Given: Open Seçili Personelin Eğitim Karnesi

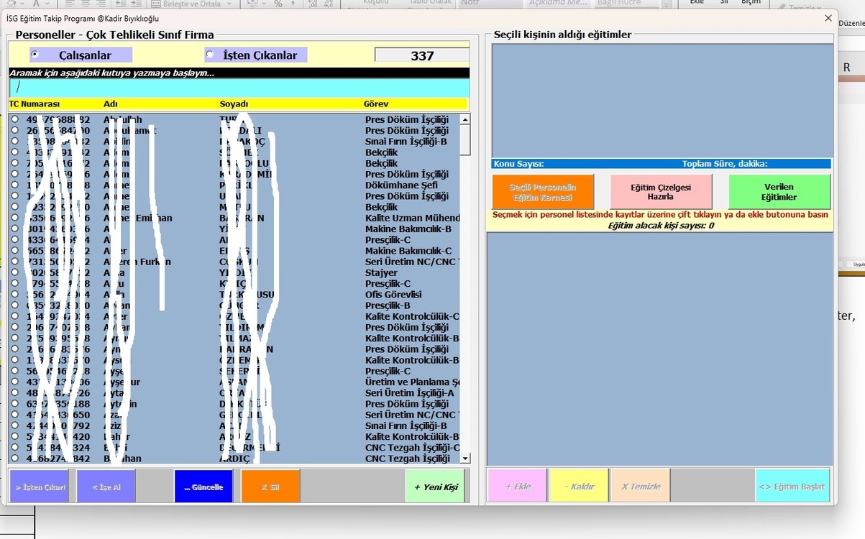Looking at the screenshot, I should pyautogui.click(x=543, y=192).
